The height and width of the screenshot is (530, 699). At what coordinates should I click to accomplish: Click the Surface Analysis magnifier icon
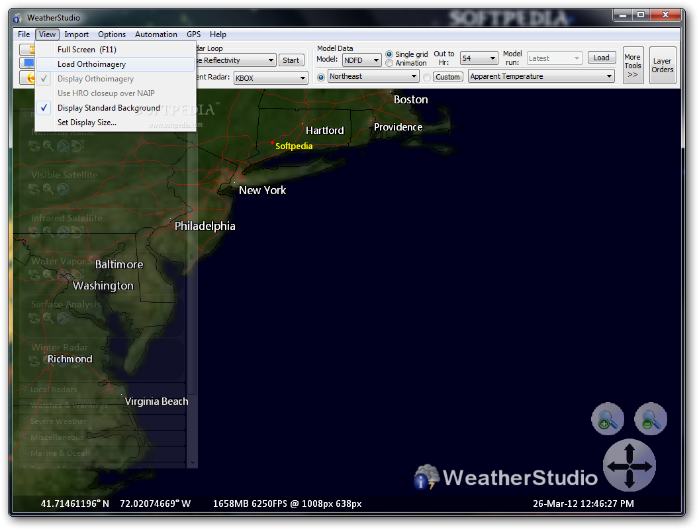[x=48, y=318]
